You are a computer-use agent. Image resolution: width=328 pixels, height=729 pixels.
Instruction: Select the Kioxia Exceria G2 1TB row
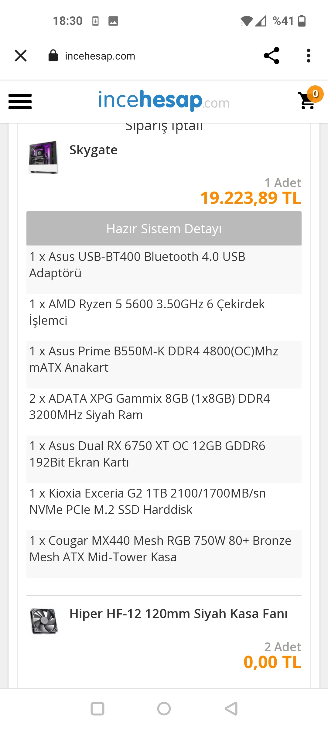(164, 507)
